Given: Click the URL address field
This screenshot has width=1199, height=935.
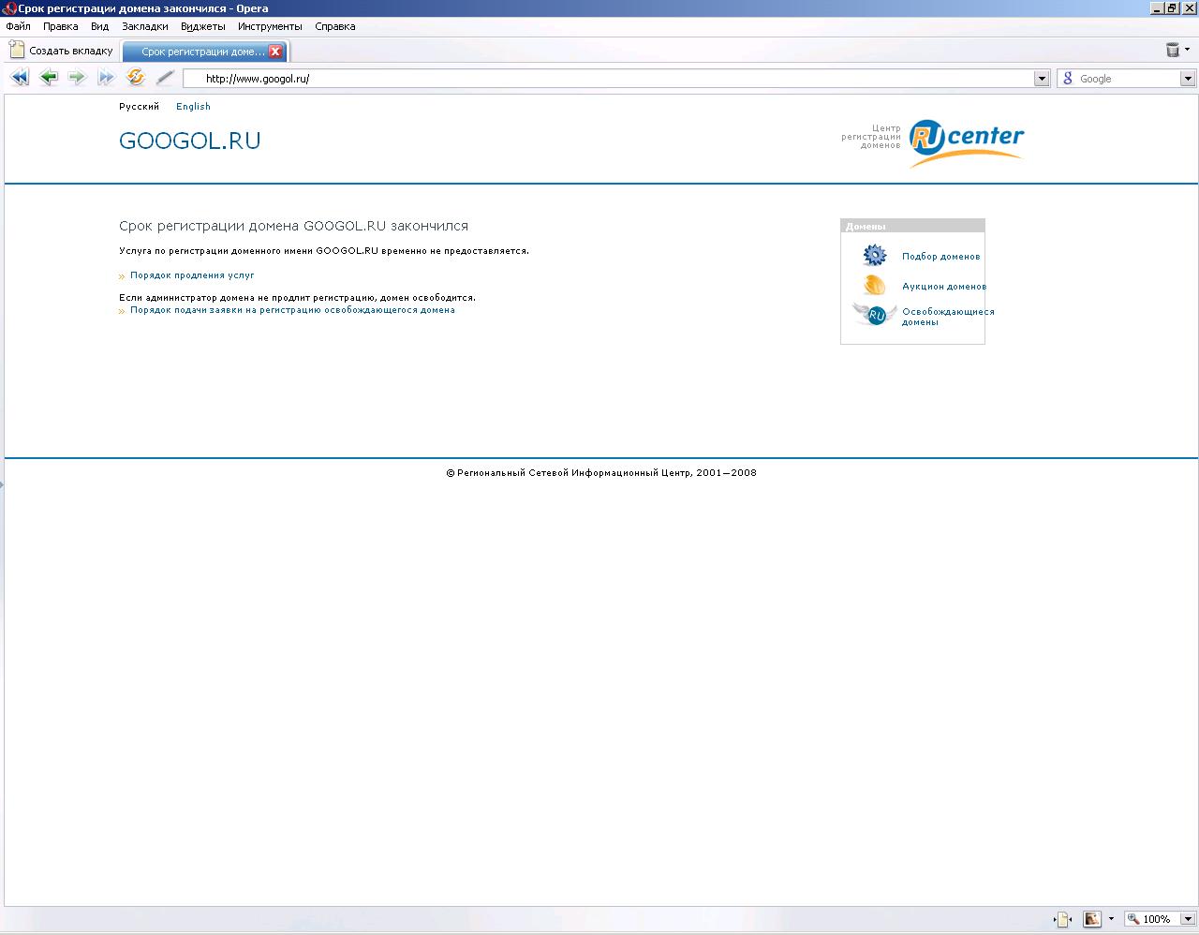Looking at the screenshot, I should [x=609, y=79].
